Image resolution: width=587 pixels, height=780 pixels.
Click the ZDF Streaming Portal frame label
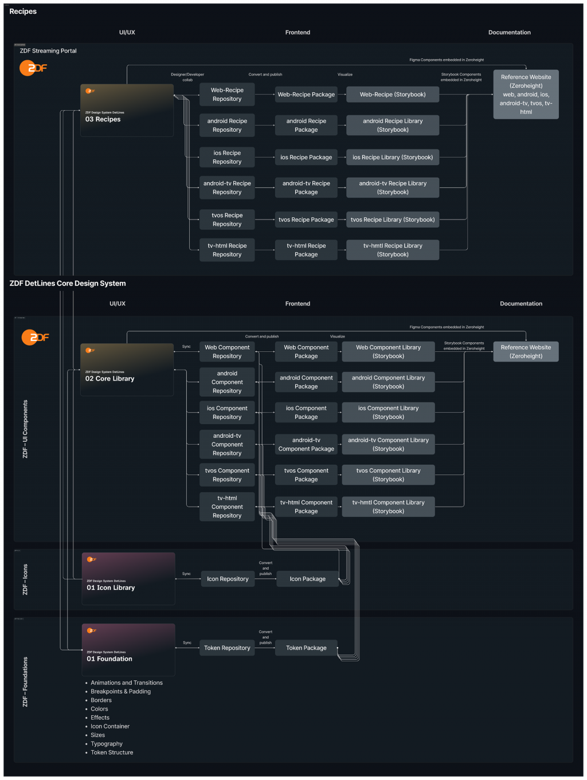pos(48,51)
